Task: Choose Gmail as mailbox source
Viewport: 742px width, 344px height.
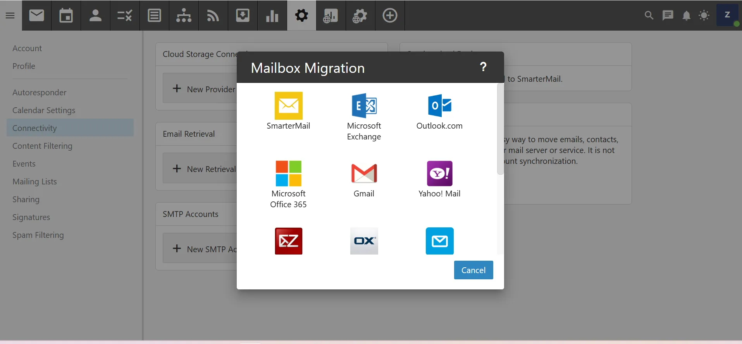Action: click(364, 179)
